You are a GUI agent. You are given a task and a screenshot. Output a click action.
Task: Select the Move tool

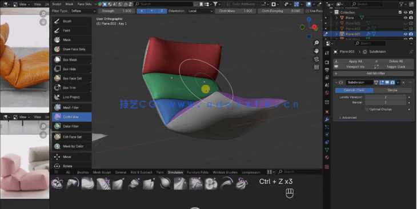tap(72, 156)
